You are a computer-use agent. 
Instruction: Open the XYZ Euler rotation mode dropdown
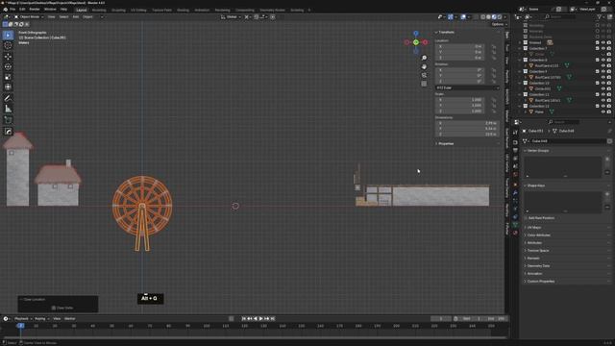[467, 87]
